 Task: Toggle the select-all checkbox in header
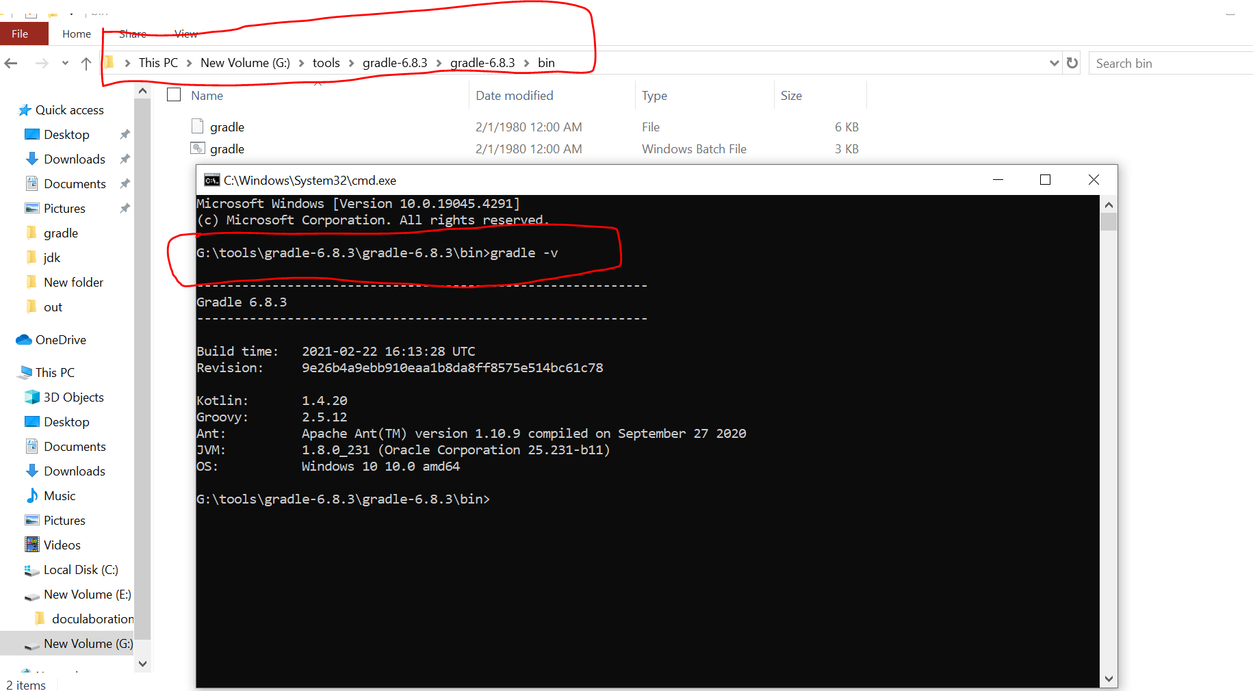coord(174,95)
